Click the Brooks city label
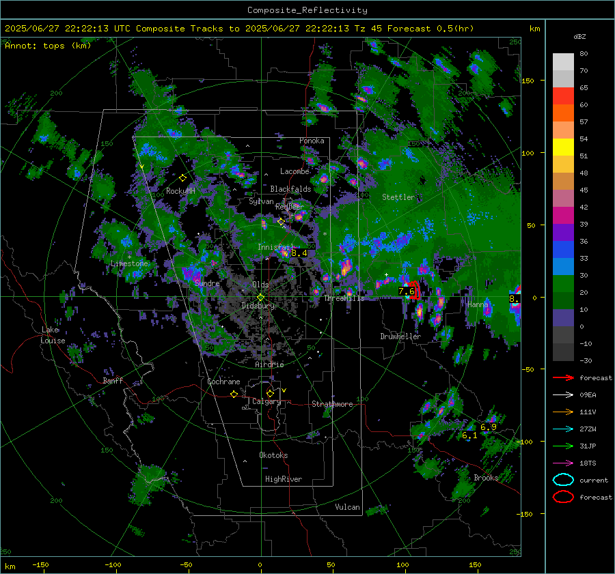This screenshot has width=615, height=574. [486, 478]
